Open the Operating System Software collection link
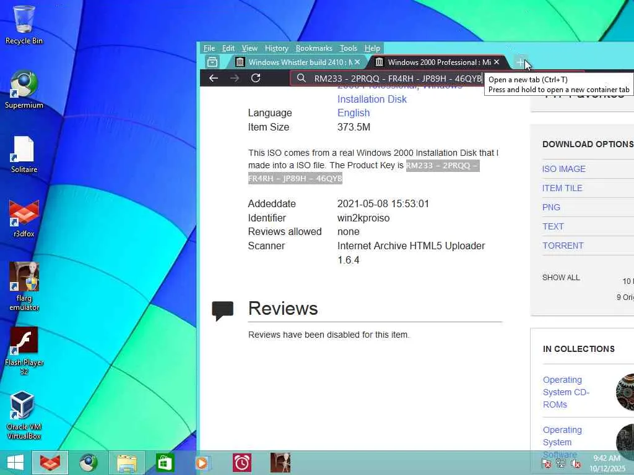 562,442
